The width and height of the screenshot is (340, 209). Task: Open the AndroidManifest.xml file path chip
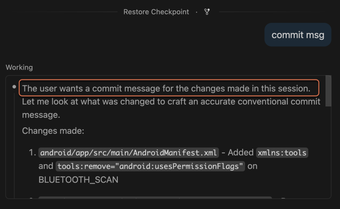[x=128, y=153]
